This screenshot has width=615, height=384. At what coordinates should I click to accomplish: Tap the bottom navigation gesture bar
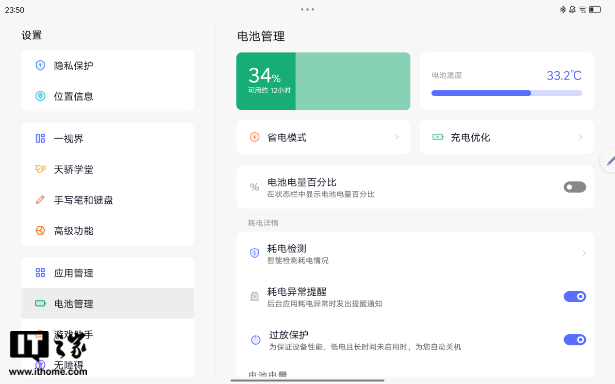pos(307,380)
